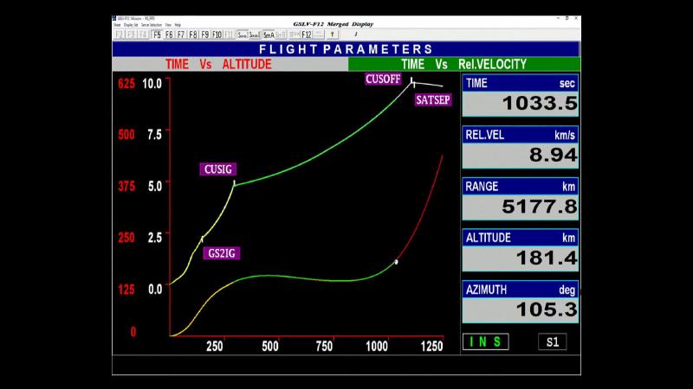Click the 7.5 velocity axis label

154,135
